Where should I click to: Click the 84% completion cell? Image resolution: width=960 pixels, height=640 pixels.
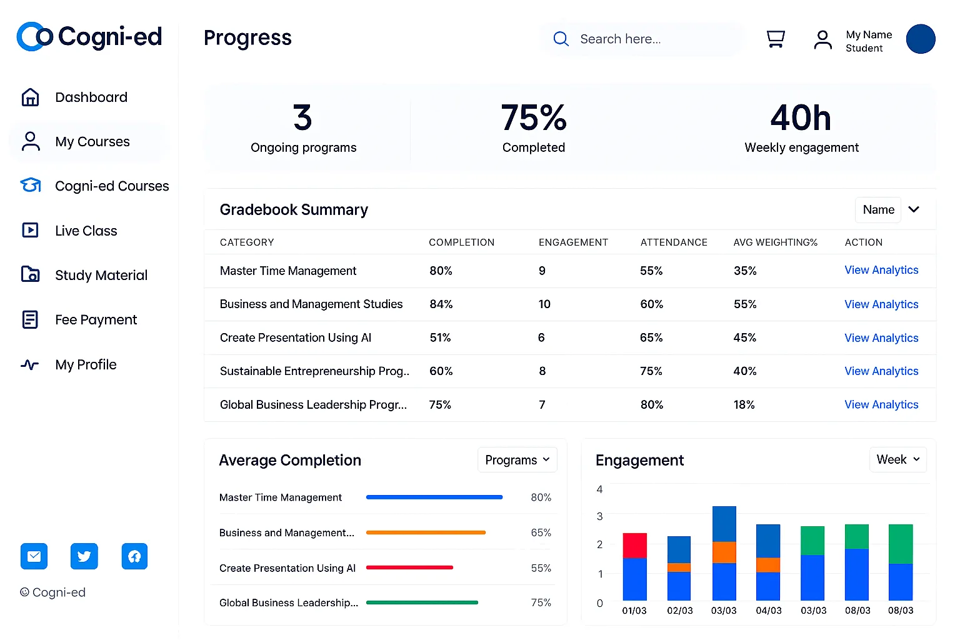tap(441, 304)
